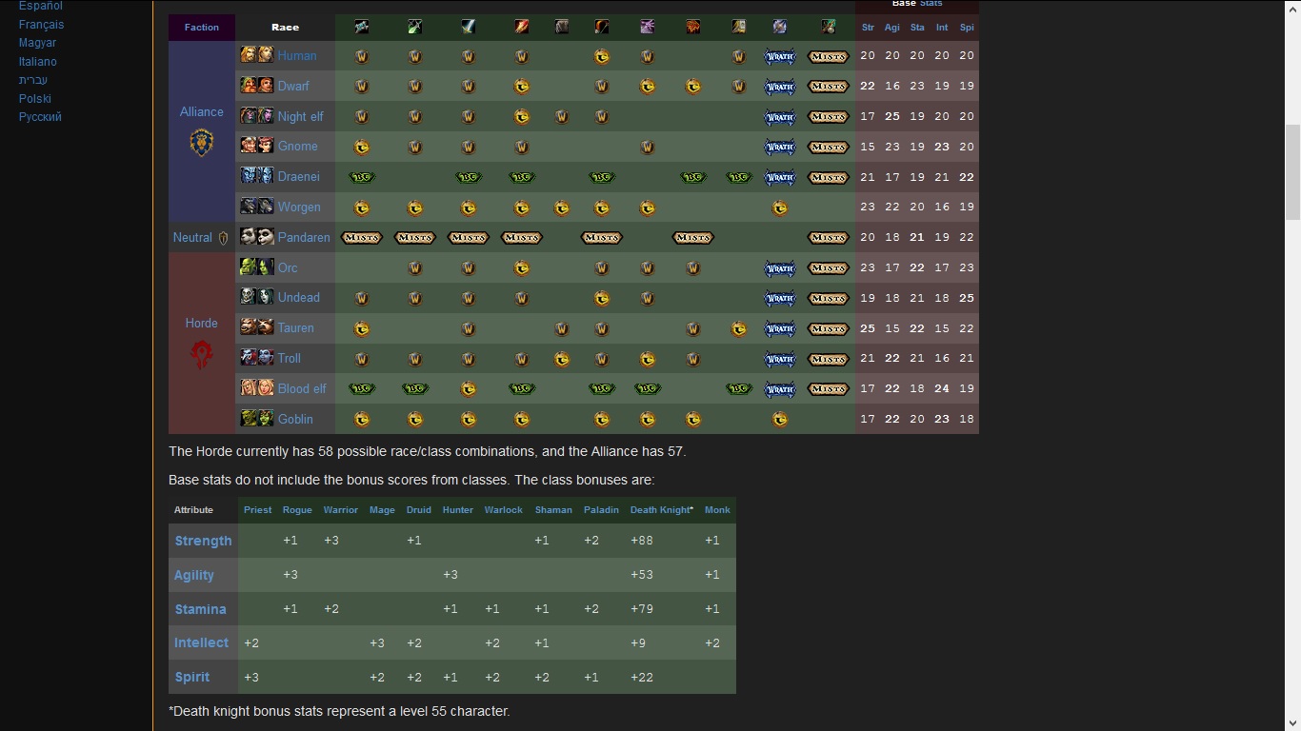Click the red Horde emblem icon

[201, 355]
